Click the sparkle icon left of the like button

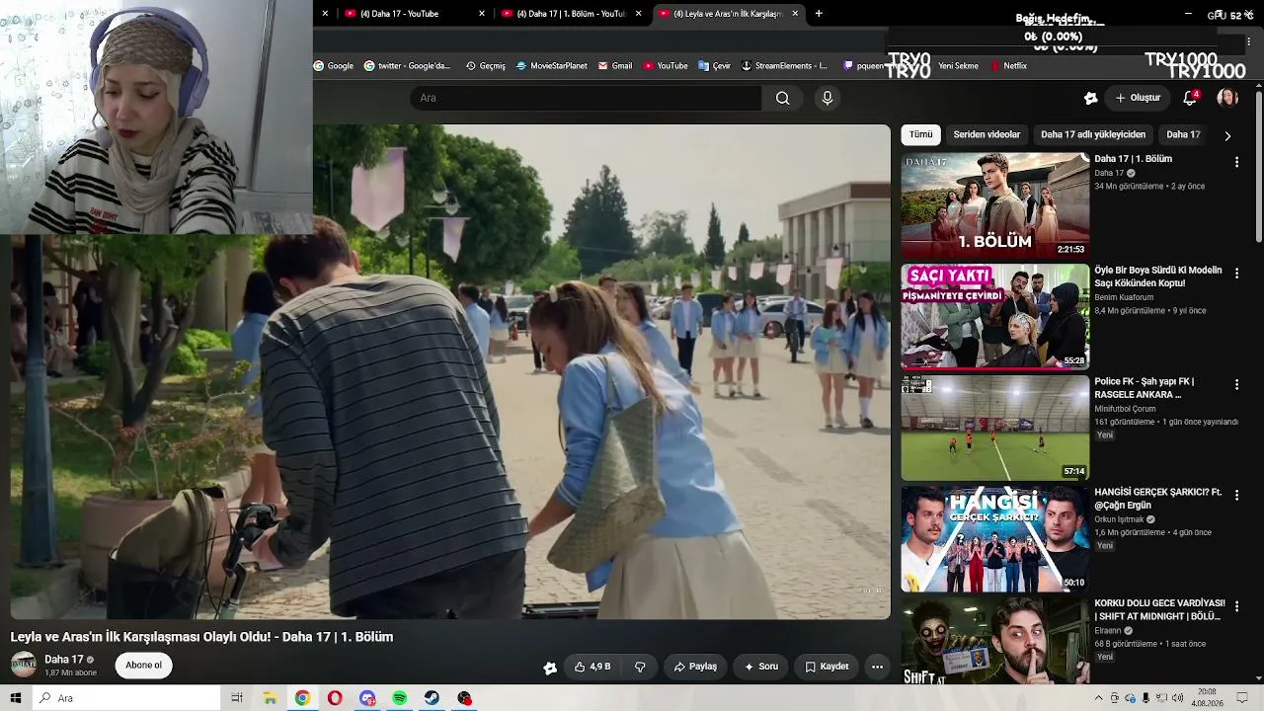(550, 668)
